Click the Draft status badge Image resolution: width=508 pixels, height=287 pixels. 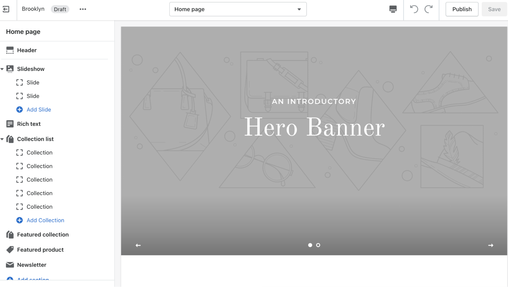(x=60, y=9)
